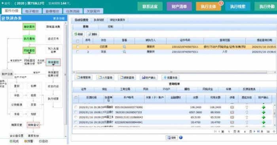Click magnifier view icon in query row 1
This screenshot has height=145, width=277.
[x=124, y=47]
